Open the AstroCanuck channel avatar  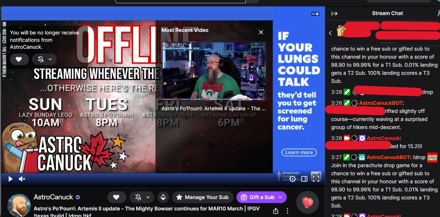coord(19,205)
